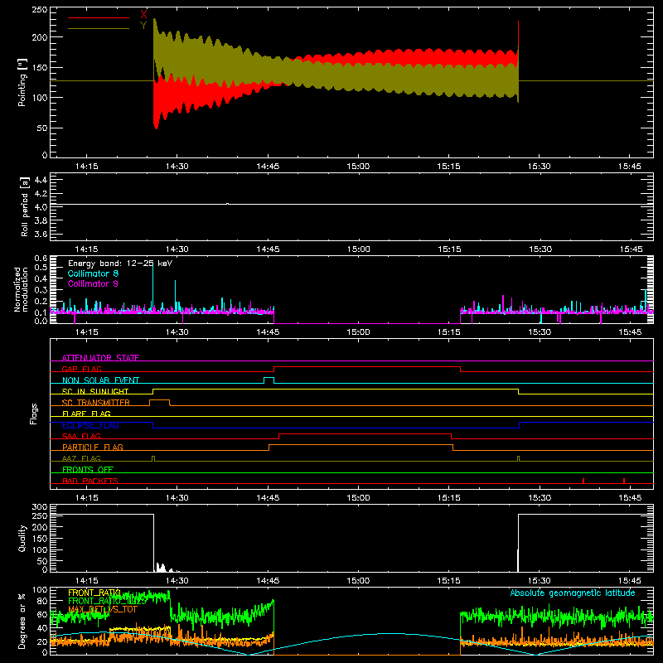Click the 'Degrees or %' axis title
This screenshot has width=663, height=663.
pyautogui.click(x=22, y=621)
